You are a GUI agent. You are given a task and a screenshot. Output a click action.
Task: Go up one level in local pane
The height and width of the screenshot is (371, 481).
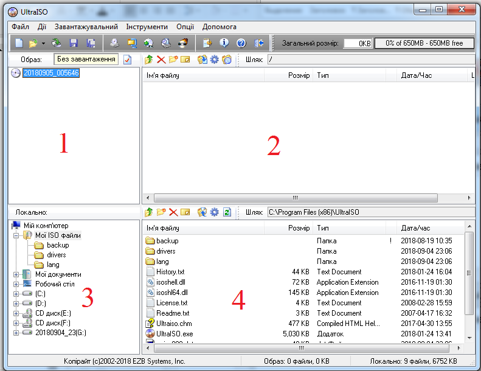point(149,212)
